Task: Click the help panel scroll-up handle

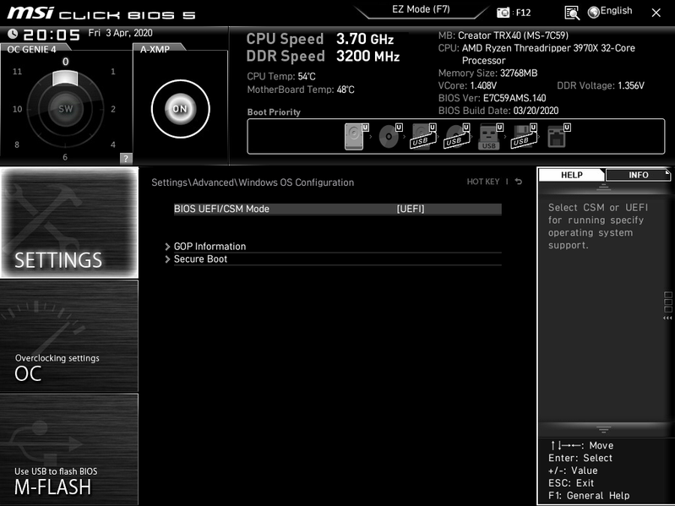Action: (x=603, y=188)
